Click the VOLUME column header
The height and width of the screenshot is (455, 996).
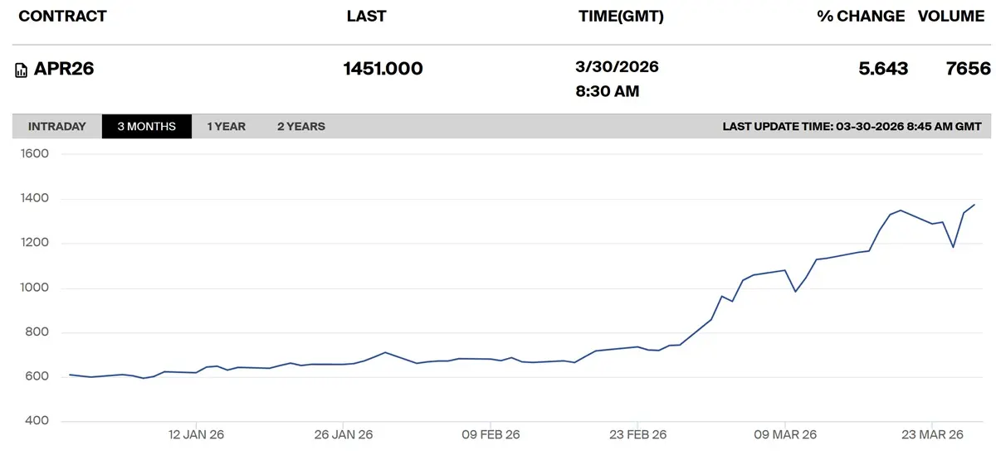tap(951, 17)
